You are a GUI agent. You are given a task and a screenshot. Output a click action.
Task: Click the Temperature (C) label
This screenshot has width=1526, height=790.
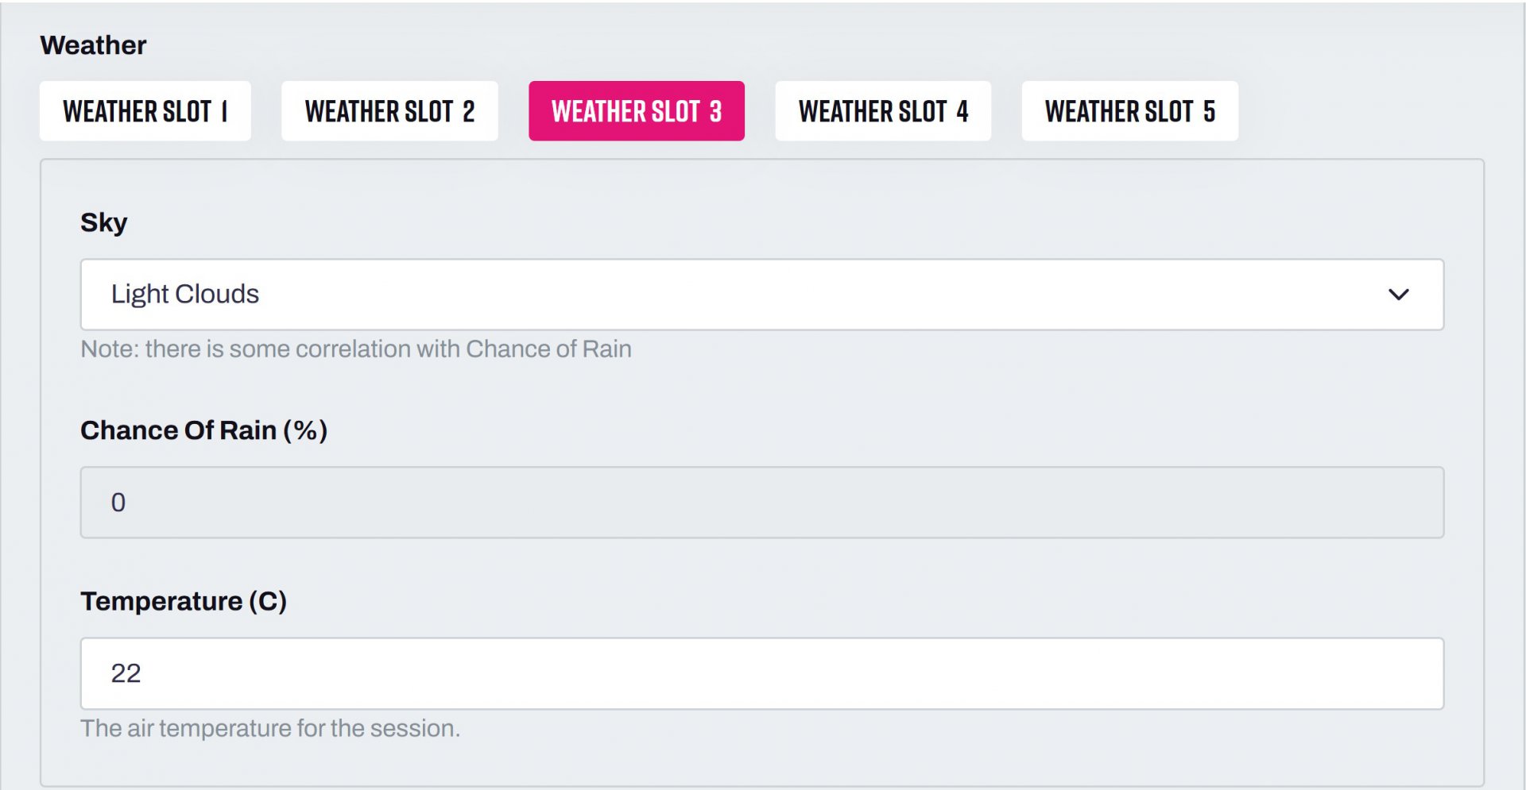(x=183, y=601)
